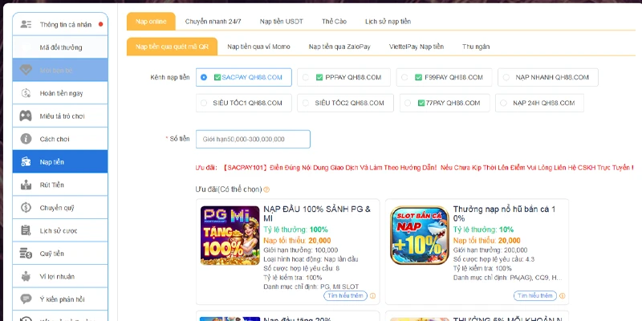The image size is (642, 321).
Task: Select the Nạp tiền qua quét mã QR sub-tab
Action: click(172, 47)
